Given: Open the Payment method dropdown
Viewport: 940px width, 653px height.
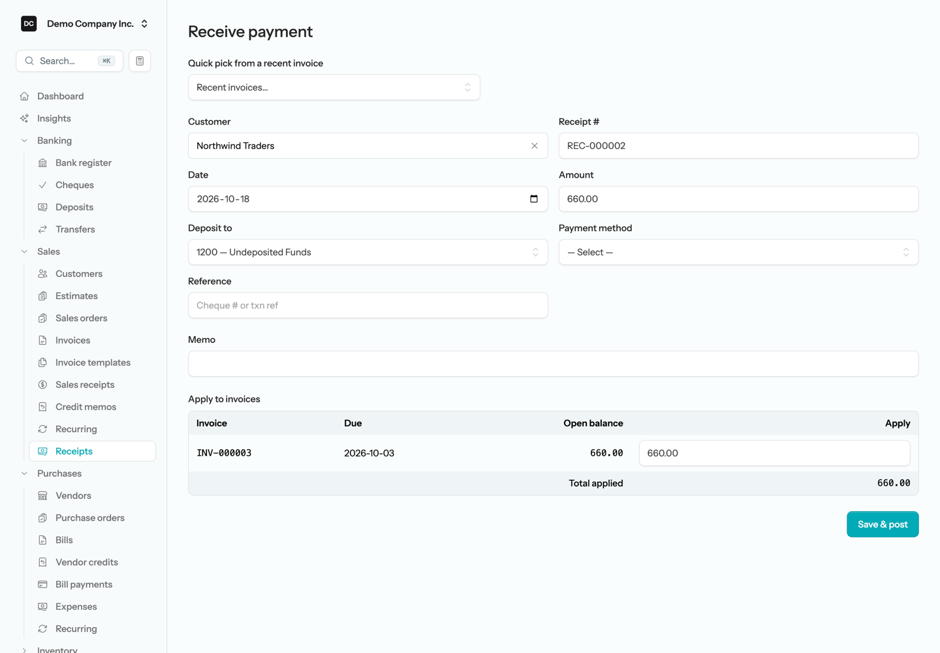Looking at the screenshot, I should pyautogui.click(x=739, y=252).
